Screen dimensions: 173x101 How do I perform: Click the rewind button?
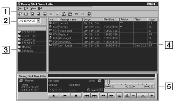103,96
